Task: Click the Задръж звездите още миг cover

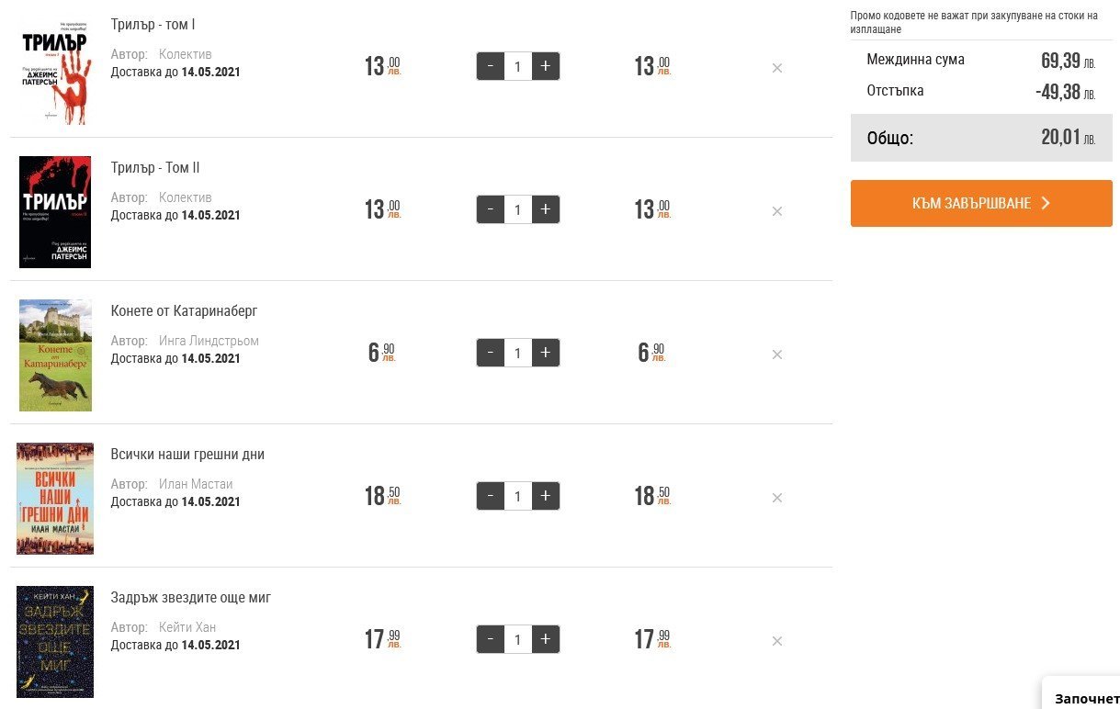Action: pyautogui.click(x=55, y=641)
